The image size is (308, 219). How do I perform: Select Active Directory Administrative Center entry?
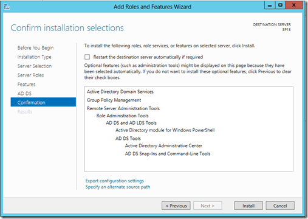coord(163,146)
